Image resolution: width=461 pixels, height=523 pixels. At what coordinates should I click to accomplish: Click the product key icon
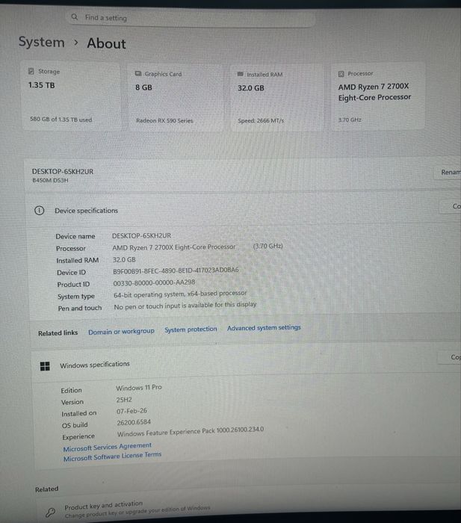coord(50,513)
